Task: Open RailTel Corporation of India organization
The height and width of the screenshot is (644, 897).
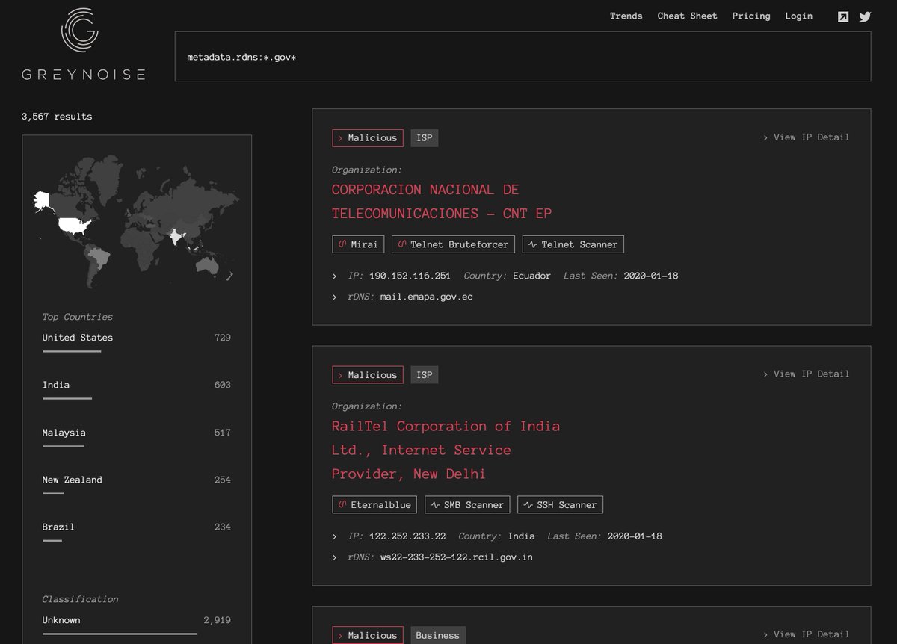Action: (x=446, y=450)
